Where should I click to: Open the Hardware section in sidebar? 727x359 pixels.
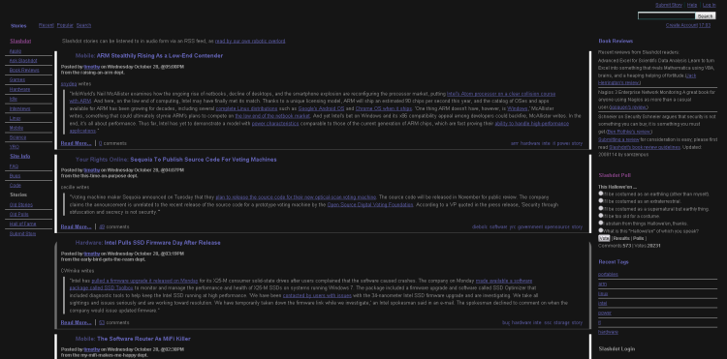(x=19, y=89)
